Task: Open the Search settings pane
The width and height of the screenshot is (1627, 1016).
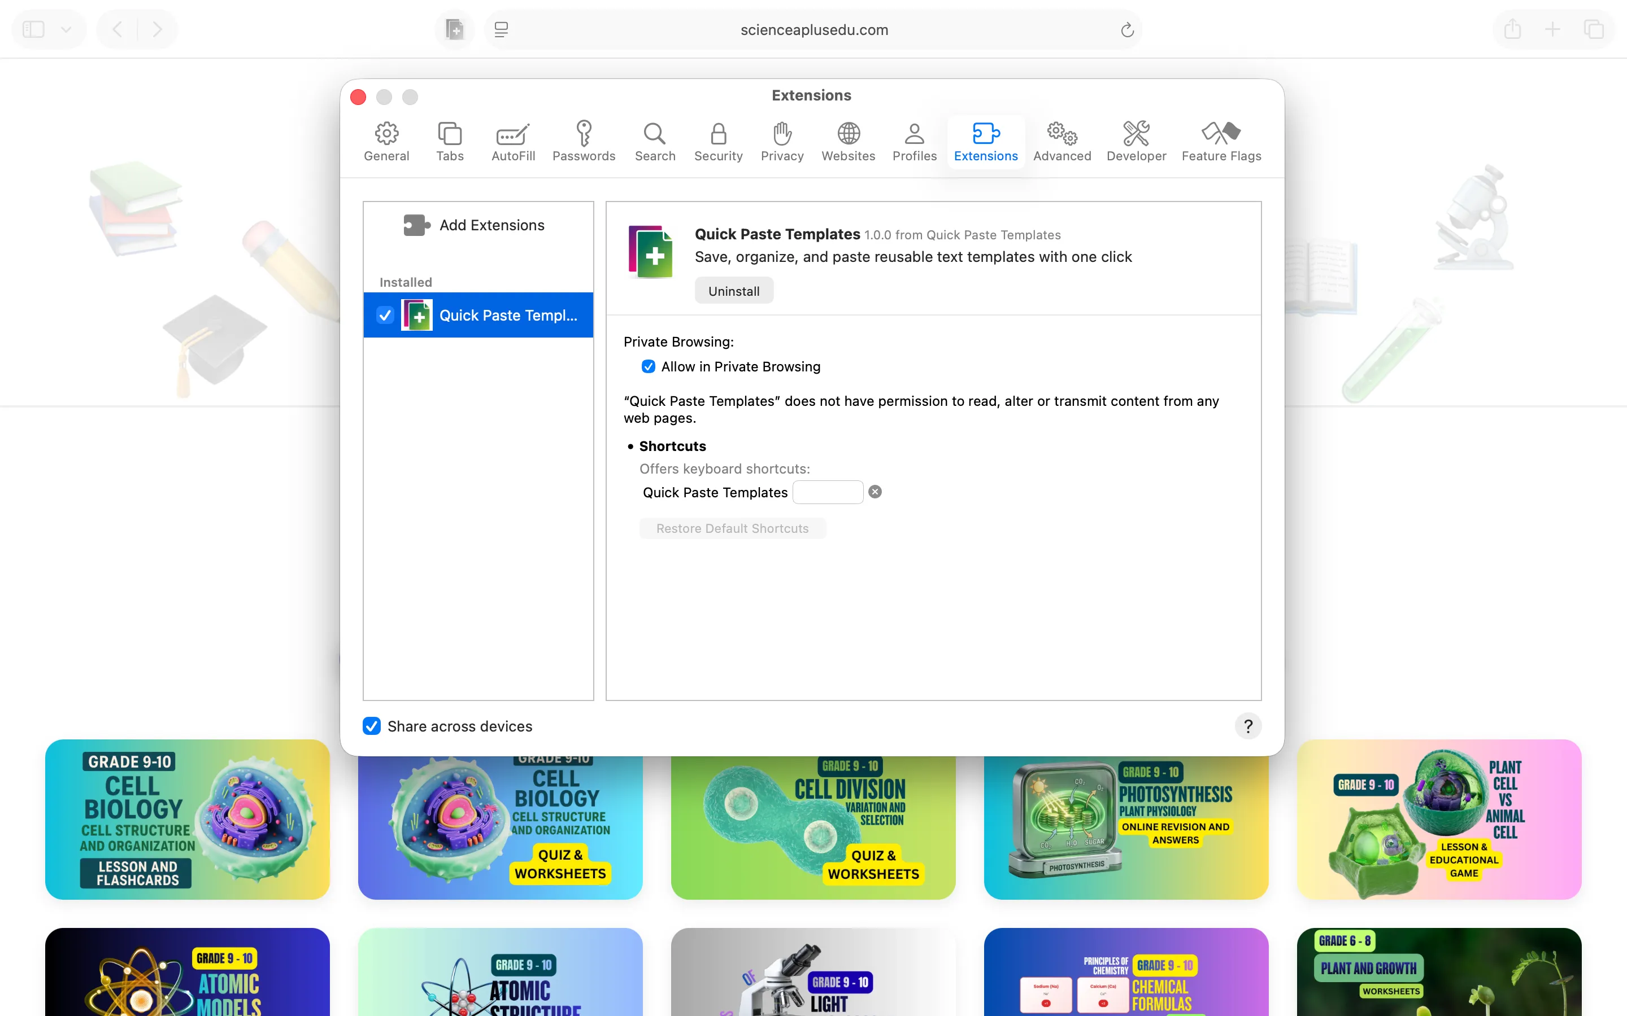Action: pyautogui.click(x=655, y=142)
